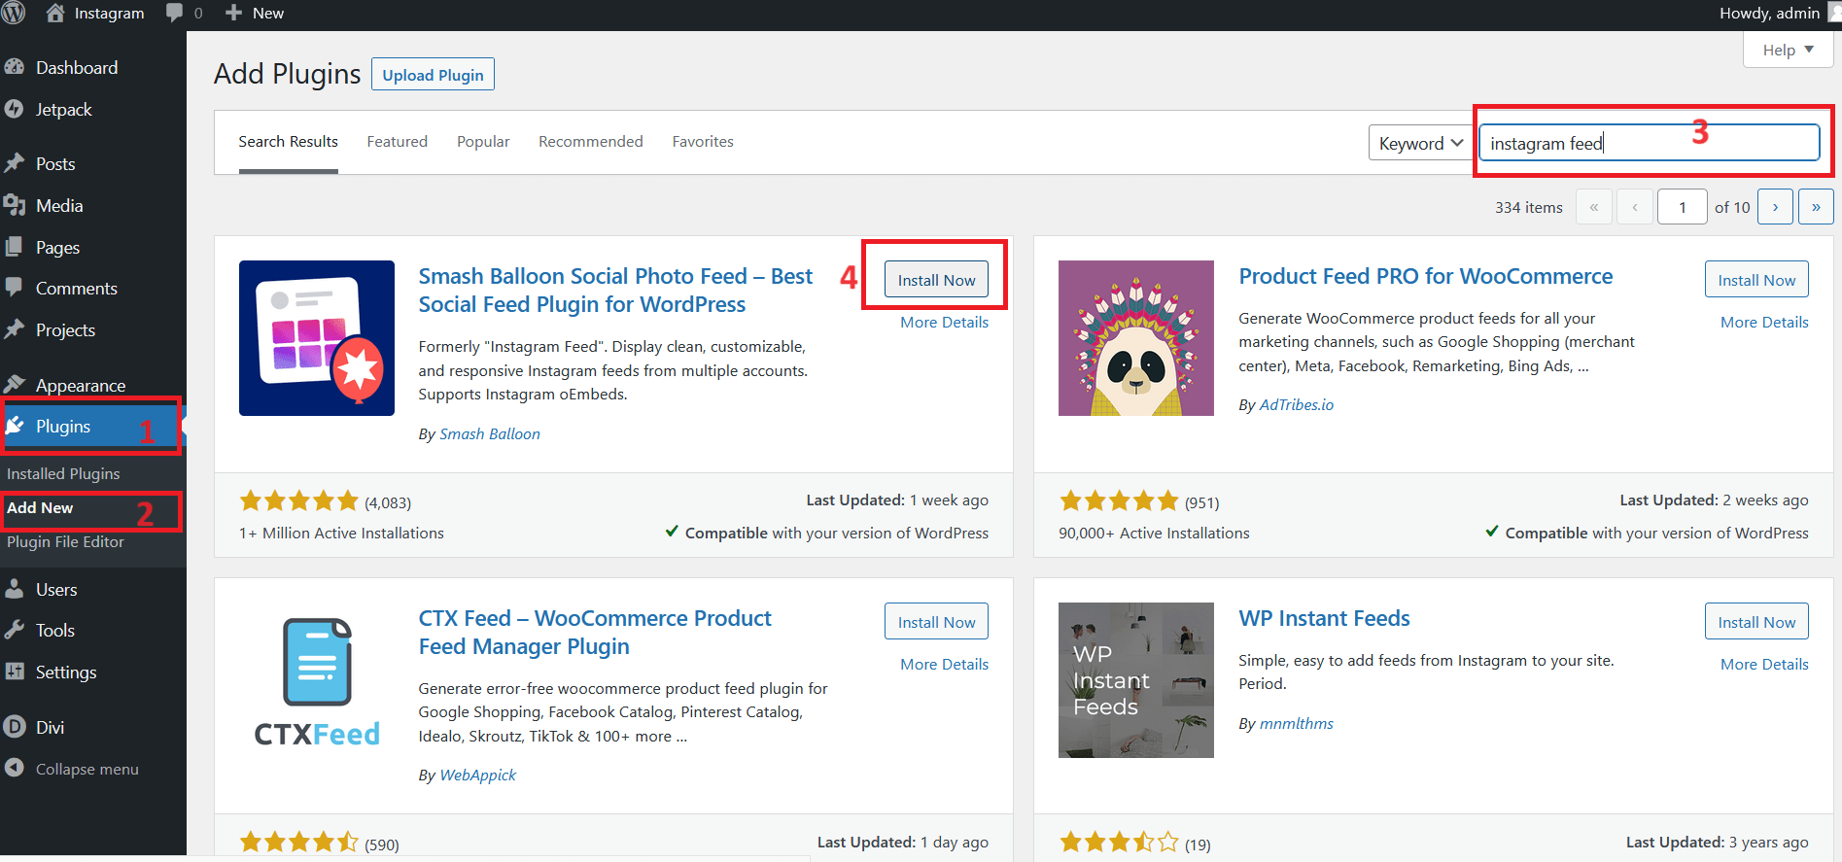Click "90,000+ Active Installations" text
1842x862 pixels.
pos(1154,534)
